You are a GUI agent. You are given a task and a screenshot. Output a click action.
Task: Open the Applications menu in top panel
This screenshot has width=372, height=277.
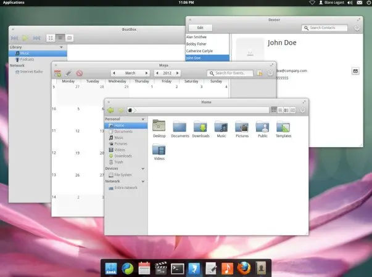pos(14,2)
